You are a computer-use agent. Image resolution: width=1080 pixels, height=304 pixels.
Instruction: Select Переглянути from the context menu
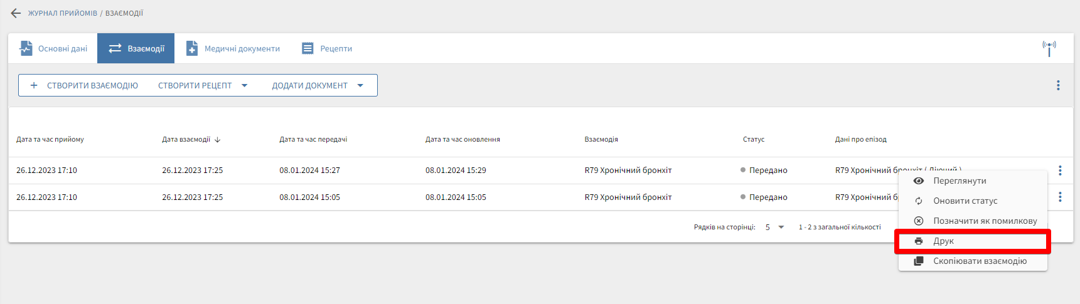pos(960,181)
